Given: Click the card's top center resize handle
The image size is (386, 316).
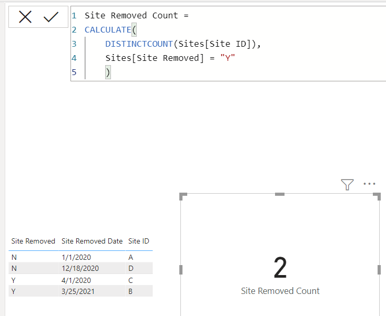Looking at the screenshot, I should [x=280, y=194].
